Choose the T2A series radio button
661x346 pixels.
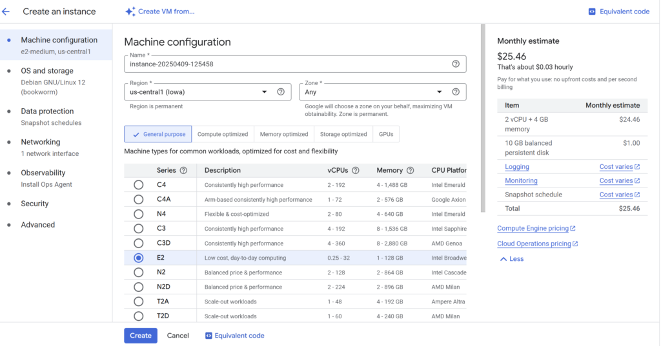139,302
